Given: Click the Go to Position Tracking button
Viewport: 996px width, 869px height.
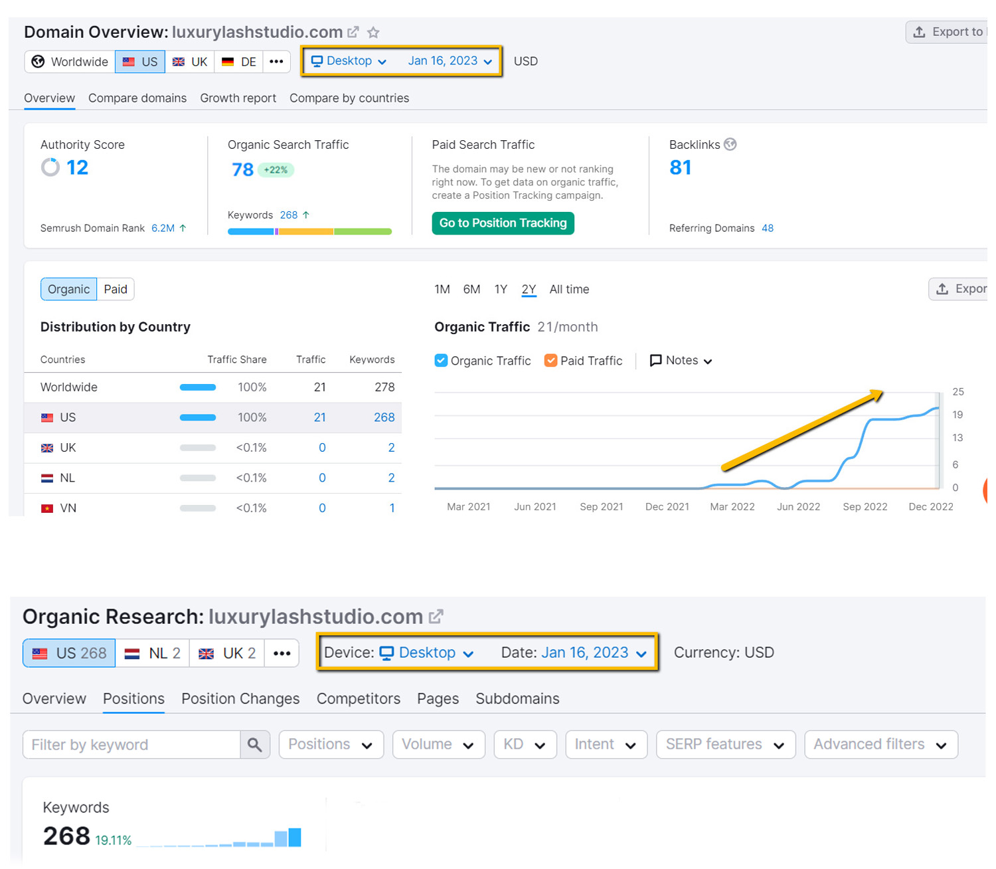Looking at the screenshot, I should pos(503,223).
